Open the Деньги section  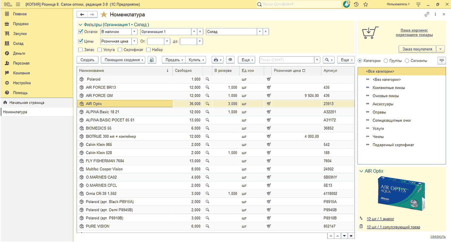tap(19, 53)
